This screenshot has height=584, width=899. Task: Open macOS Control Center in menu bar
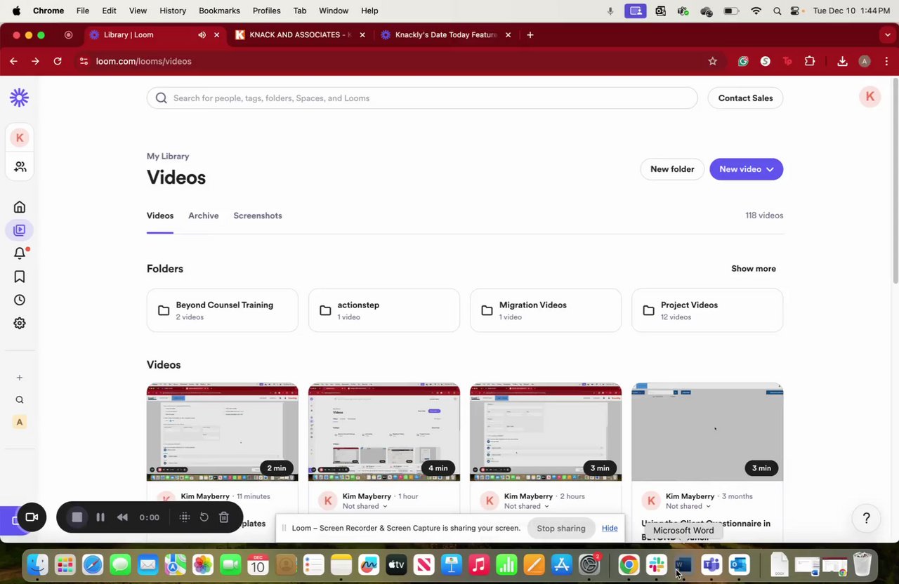796,11
